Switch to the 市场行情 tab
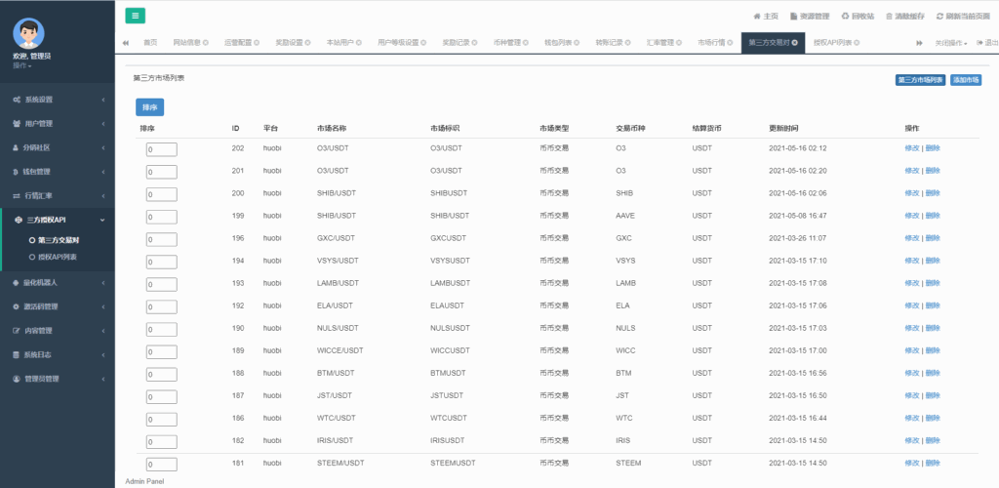 (715, 43)
